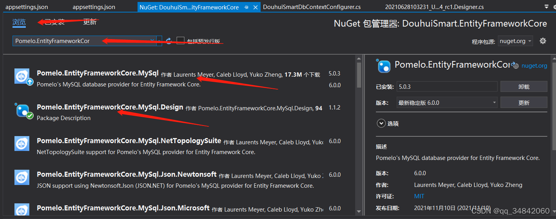Click the installed version 5.0.3 field

[447, 86]
